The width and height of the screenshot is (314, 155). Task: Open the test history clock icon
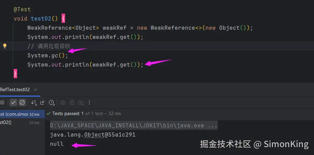click(51, 102)
